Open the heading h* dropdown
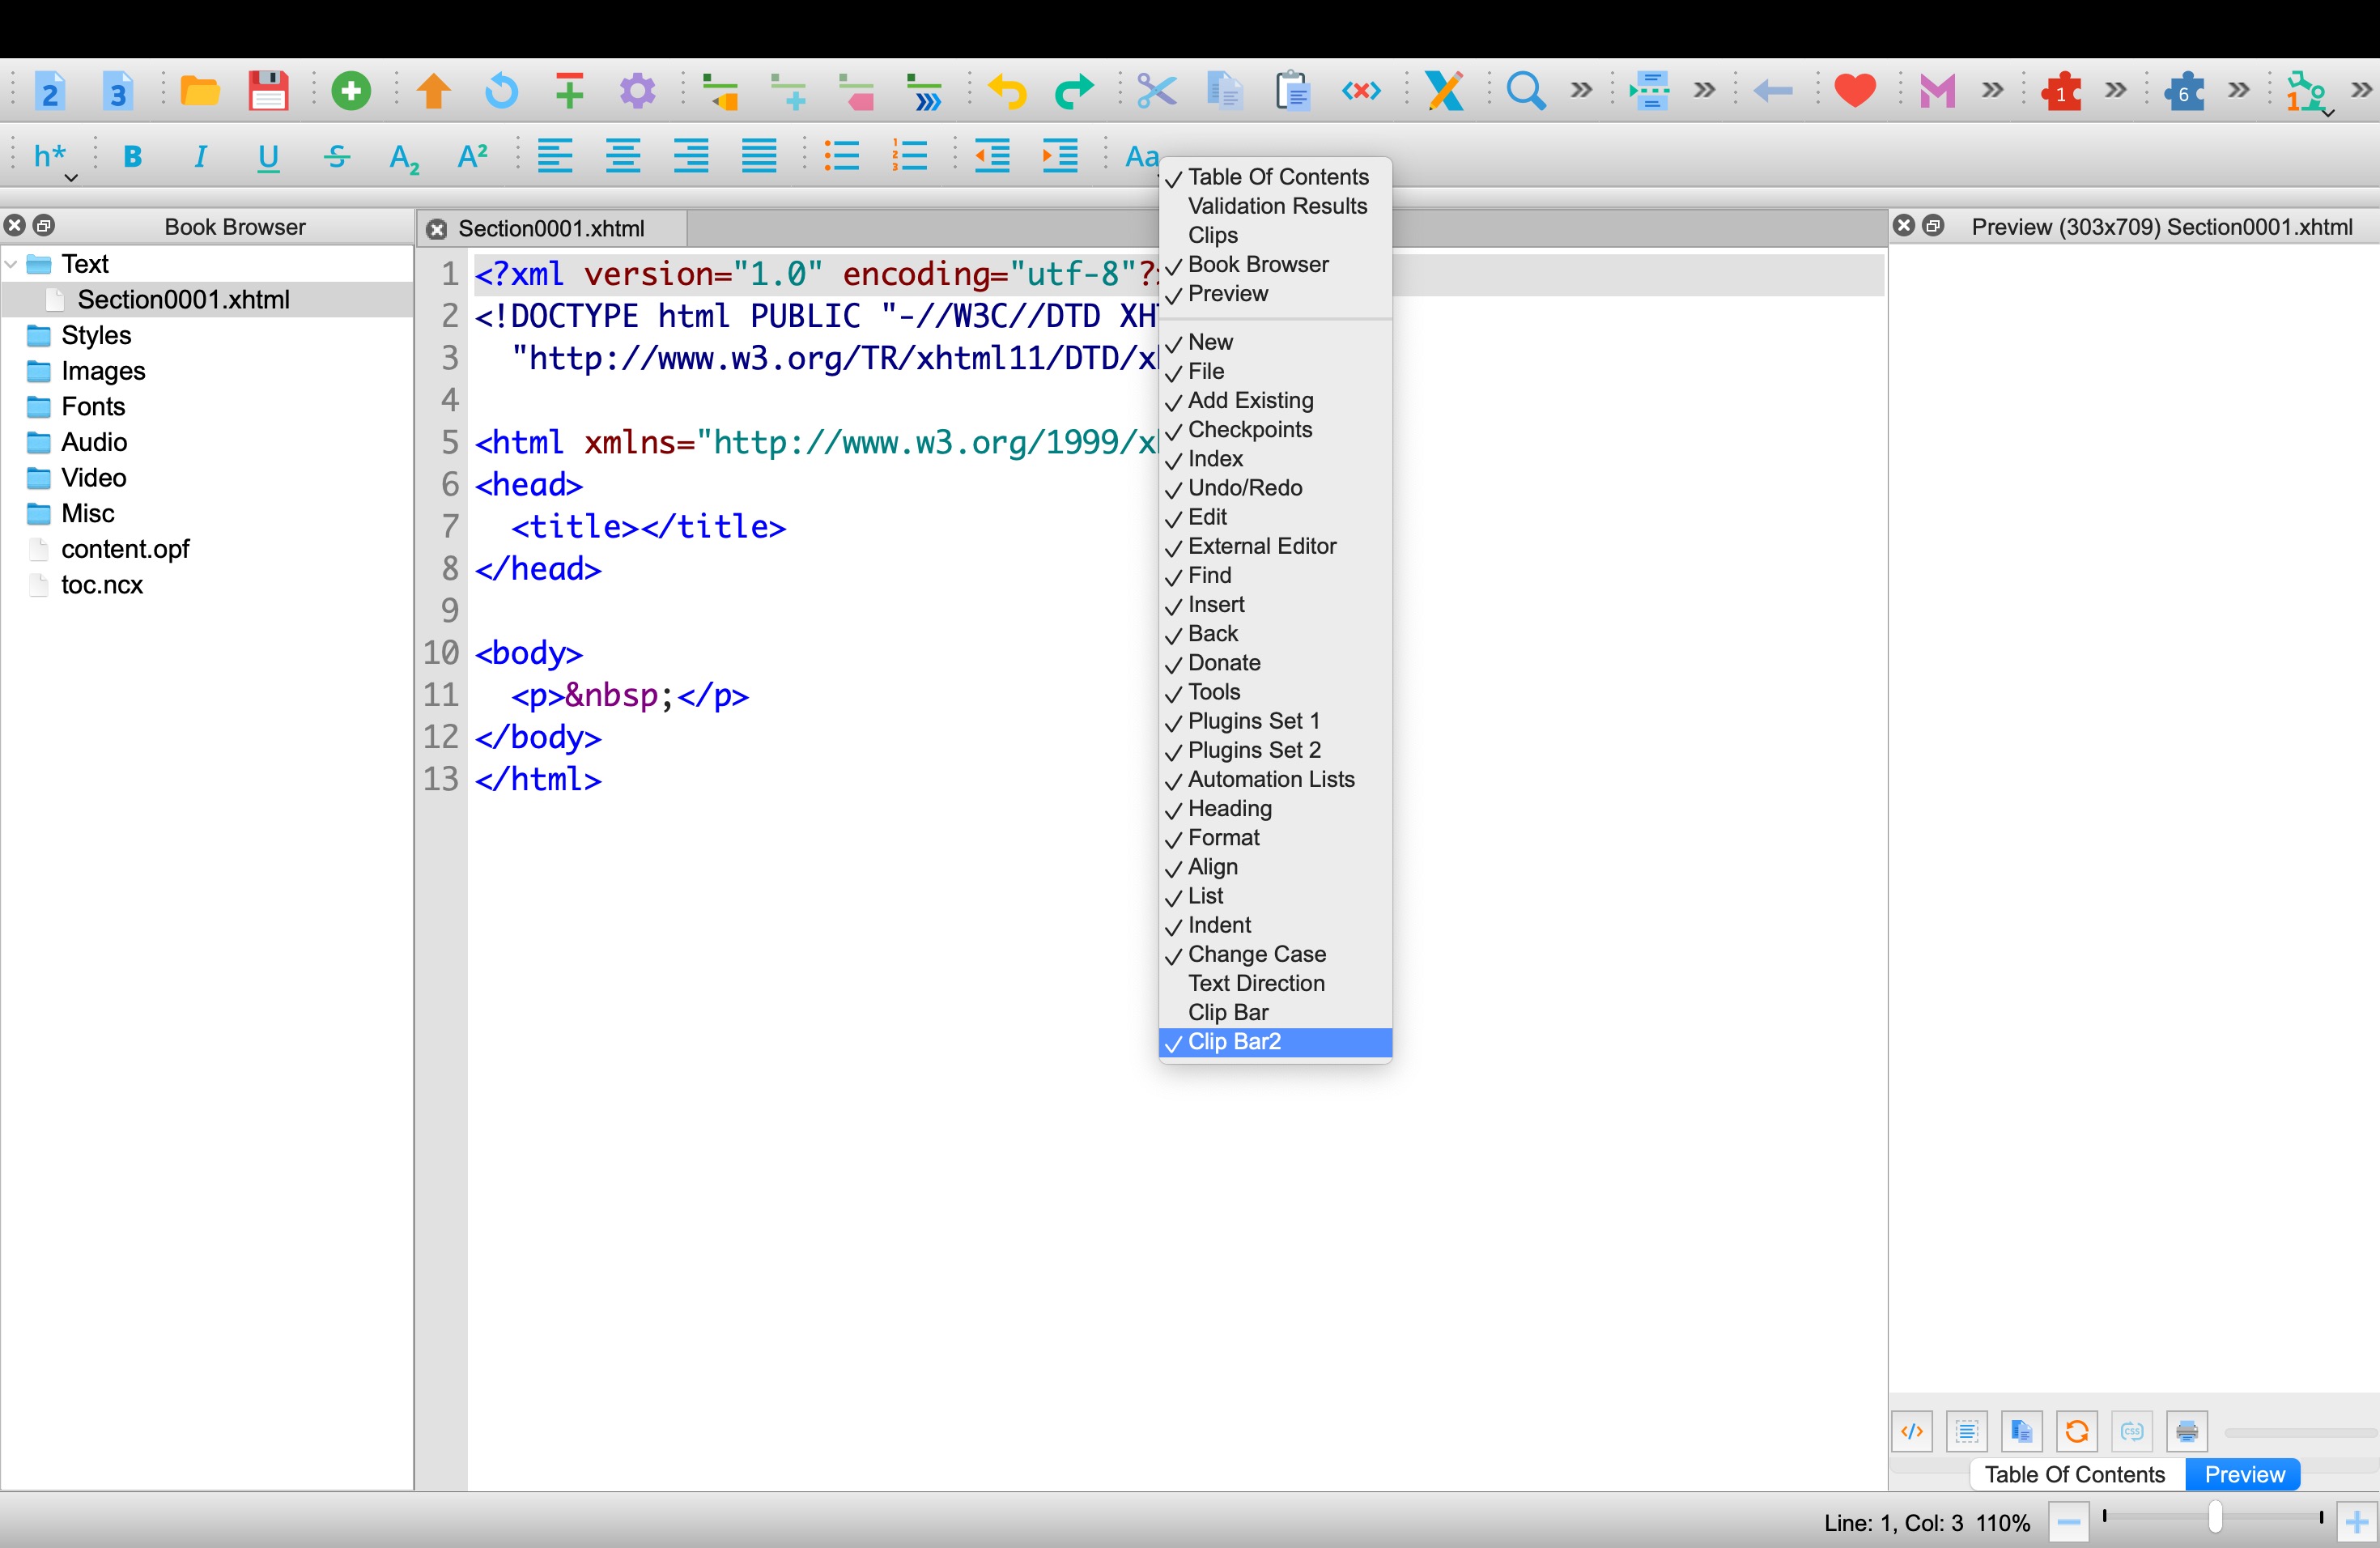Image resolution: width=2380 pixels, height=1548 pixels. pyautogui.click(x=52, y=158)
